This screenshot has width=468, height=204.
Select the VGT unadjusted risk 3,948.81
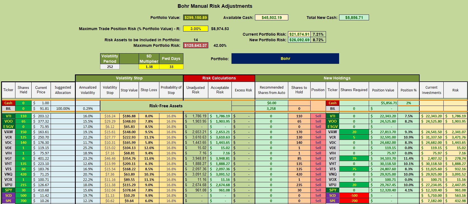point(196,159)
